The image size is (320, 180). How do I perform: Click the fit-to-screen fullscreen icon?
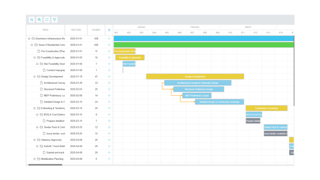point(47,19)
